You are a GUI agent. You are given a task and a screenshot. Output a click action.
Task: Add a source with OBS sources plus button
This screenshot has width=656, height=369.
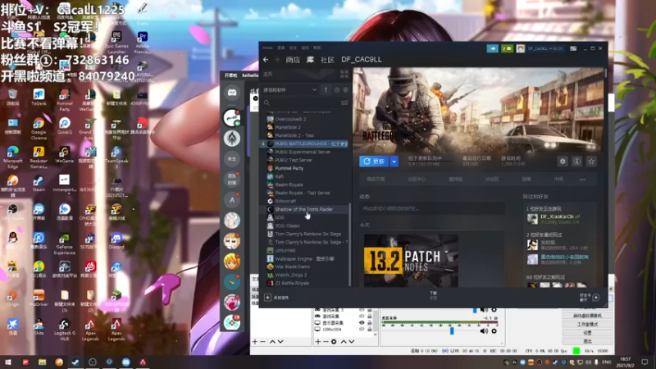(x=318, y=342)
